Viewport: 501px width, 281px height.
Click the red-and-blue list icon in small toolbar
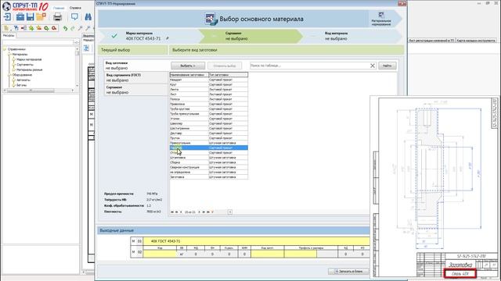23,28
